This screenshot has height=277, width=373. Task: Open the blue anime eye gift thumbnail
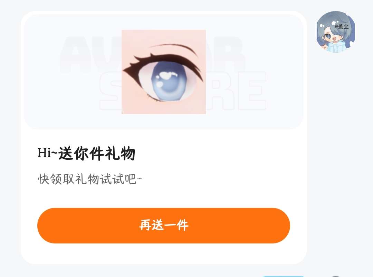164,72
